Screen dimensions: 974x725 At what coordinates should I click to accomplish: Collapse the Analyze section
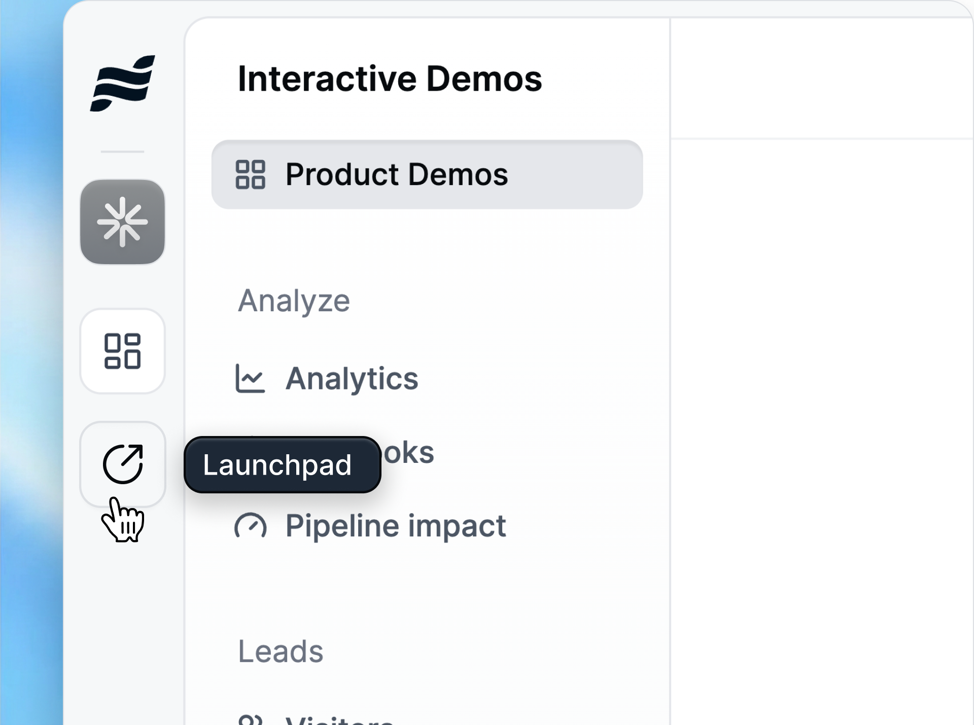[x=294, y=301]
